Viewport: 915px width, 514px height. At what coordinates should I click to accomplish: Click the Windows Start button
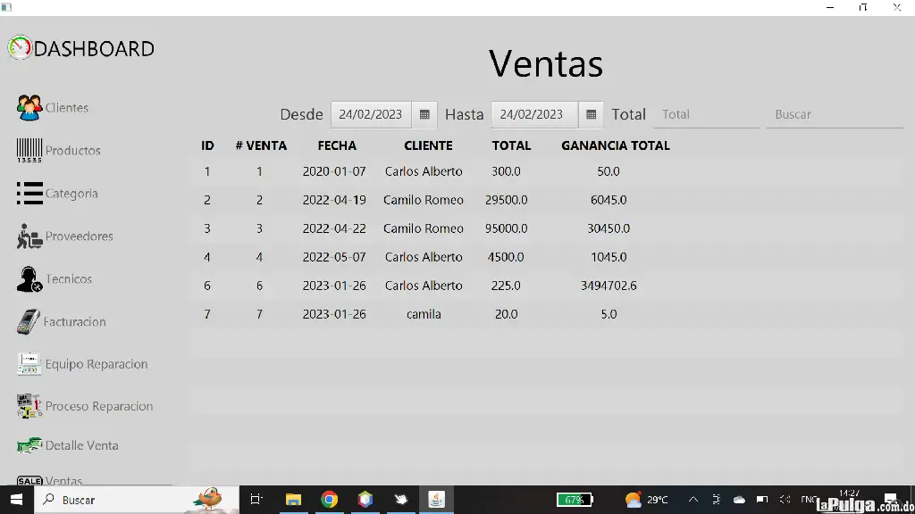pos(16,500)
